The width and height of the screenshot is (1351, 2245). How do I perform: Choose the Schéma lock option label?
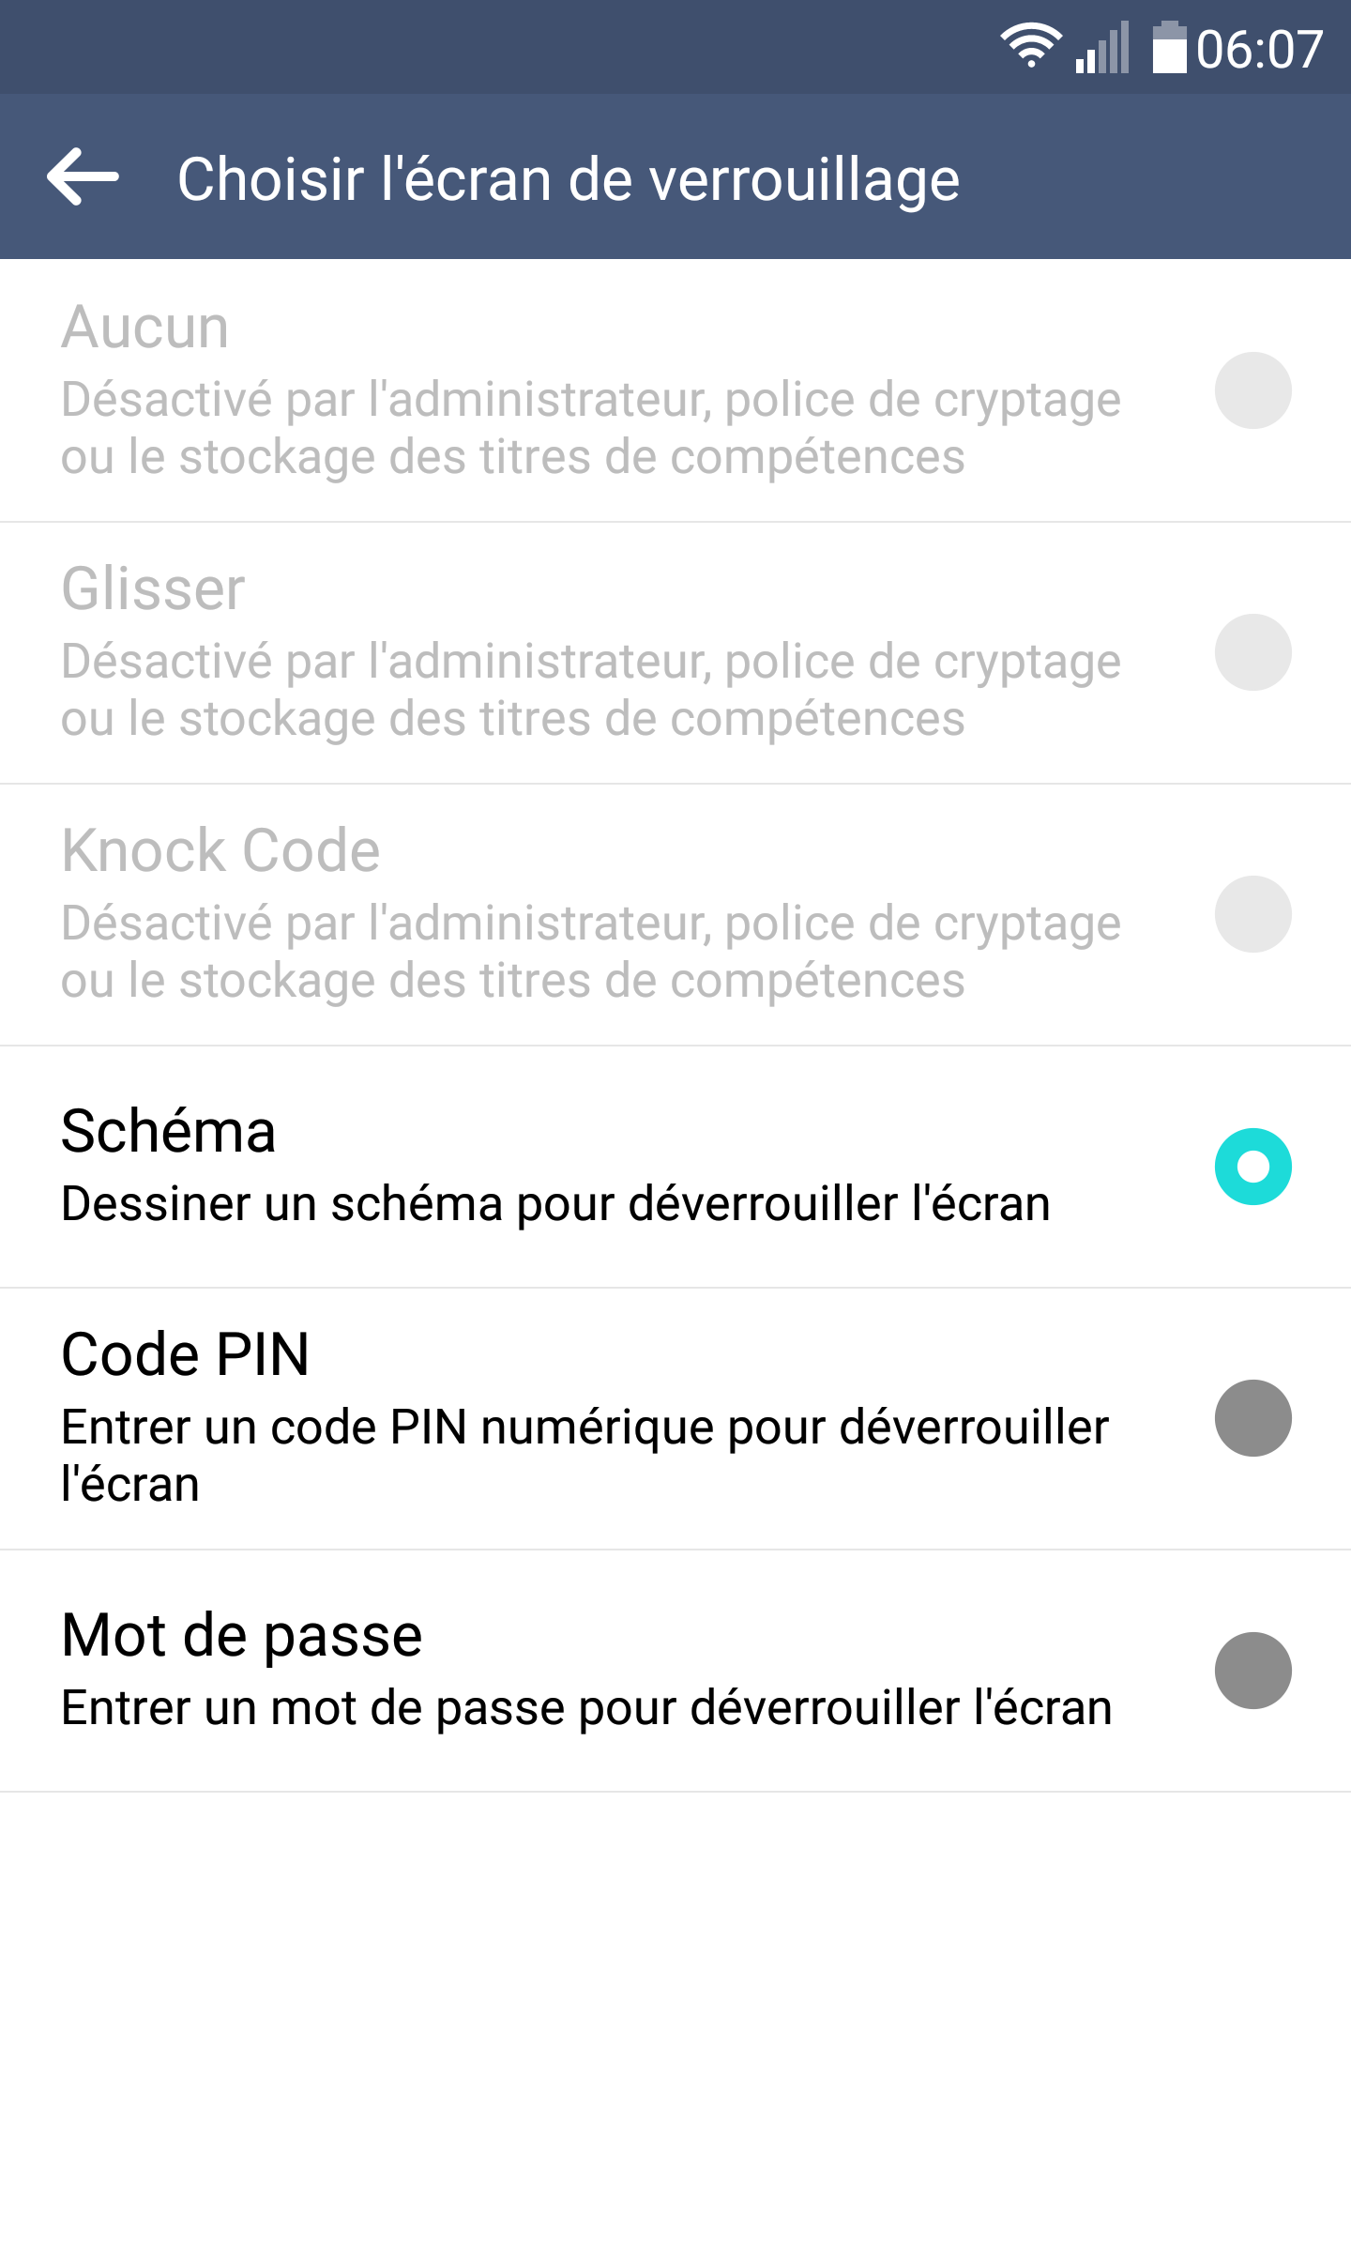(169, 1131)
